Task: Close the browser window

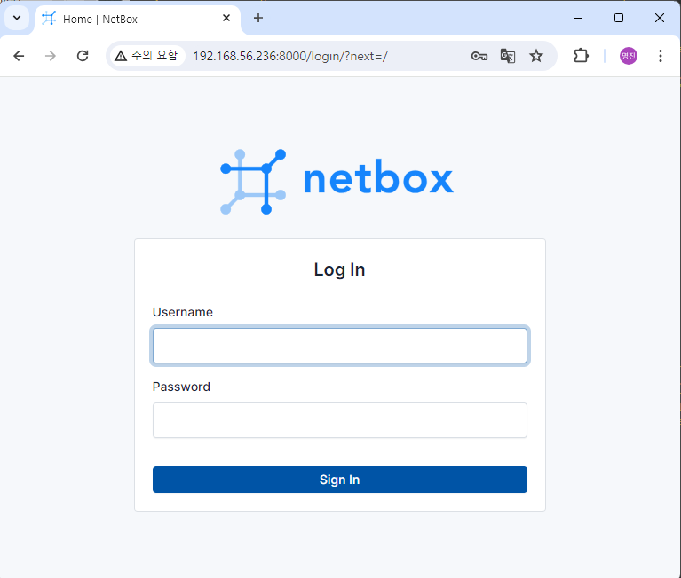Action: 660,19
